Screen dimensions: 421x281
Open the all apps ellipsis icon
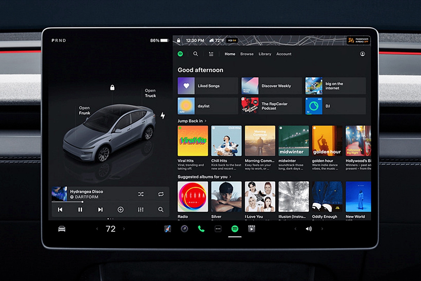218,229
